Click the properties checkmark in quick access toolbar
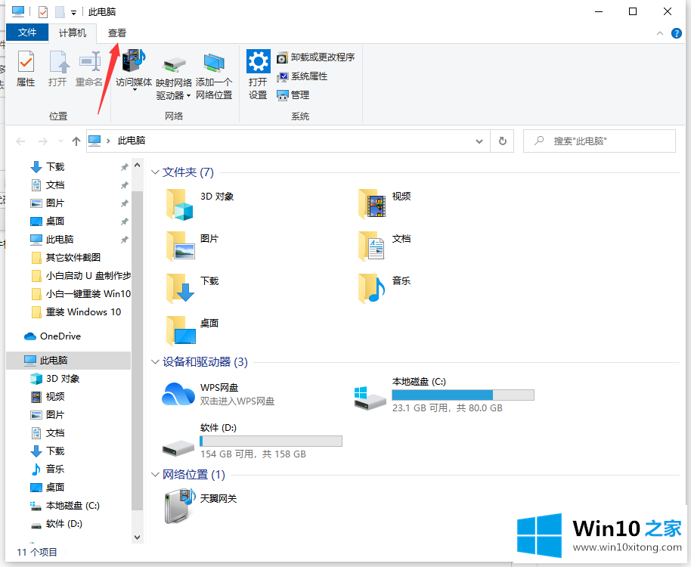The height and width of the screenshot is (567, 691). point(43,12)
